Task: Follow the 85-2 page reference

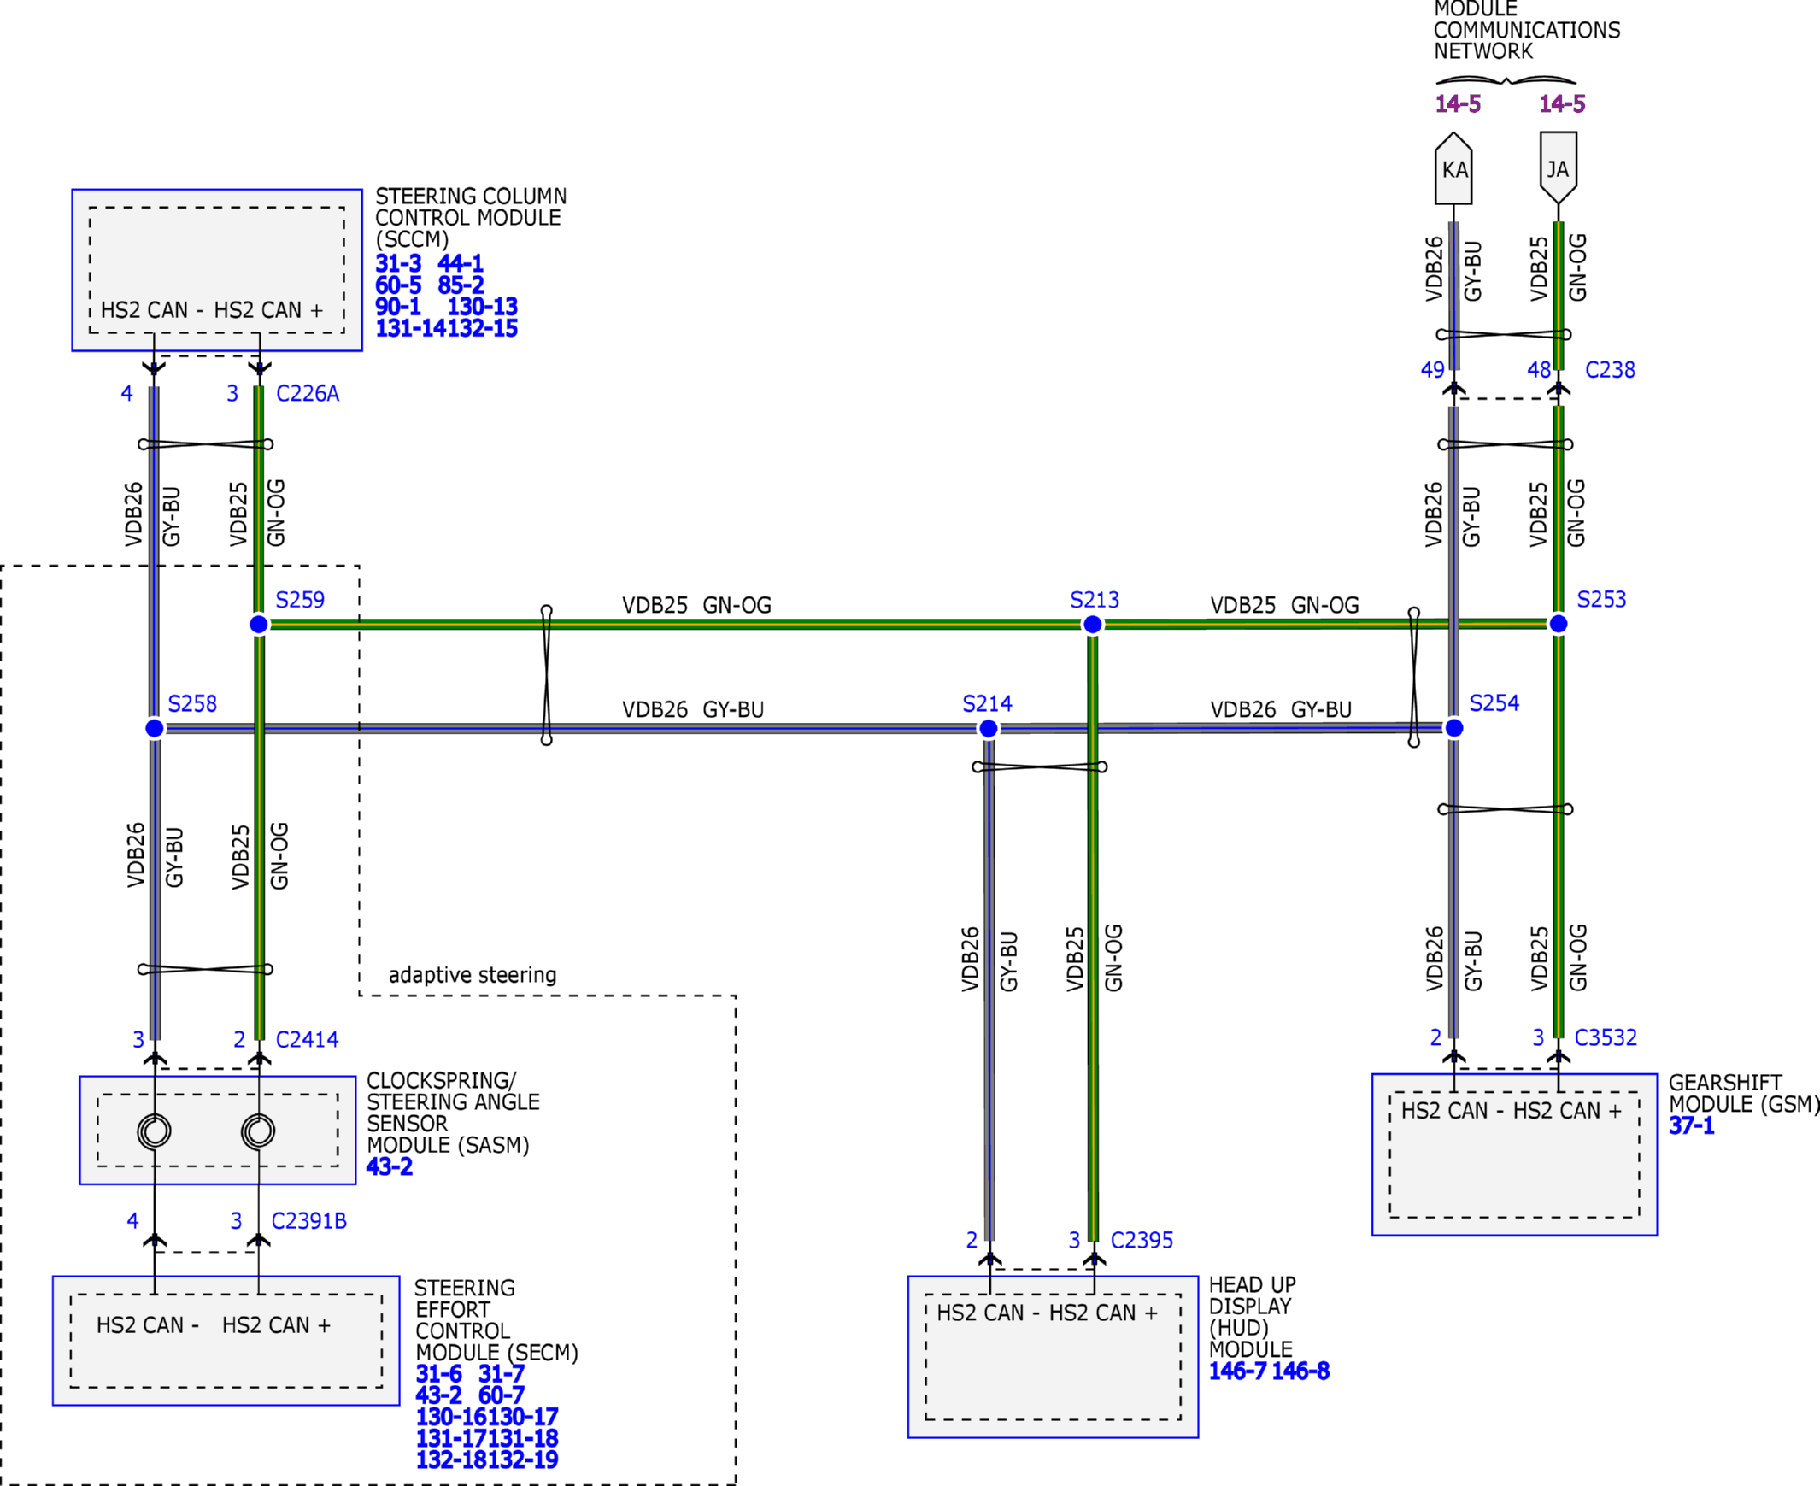Action: click(x=461, y=285)
